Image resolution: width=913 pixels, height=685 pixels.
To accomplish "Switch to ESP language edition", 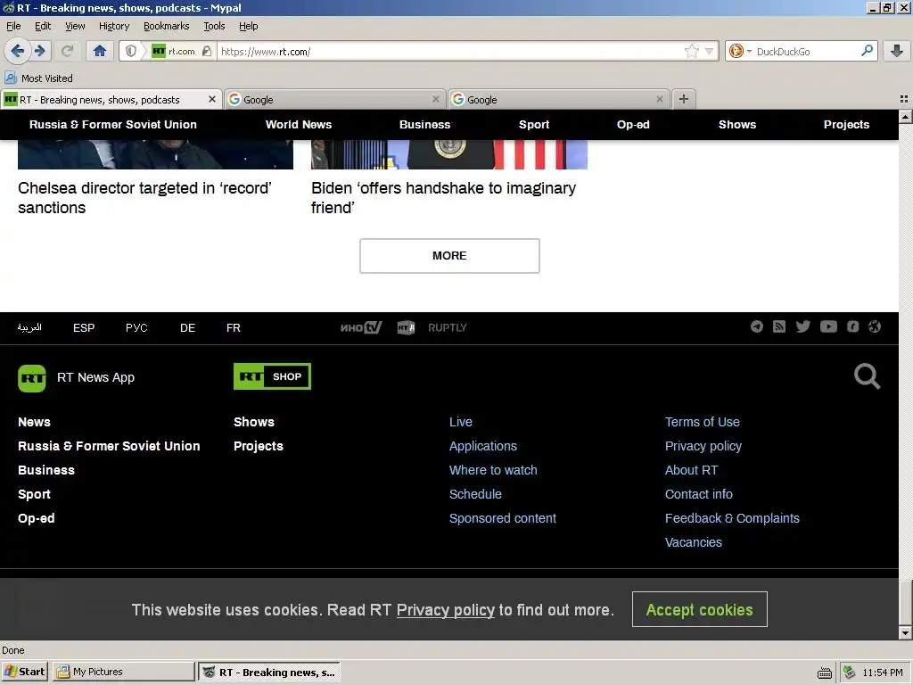I will [x=84, y=327].
